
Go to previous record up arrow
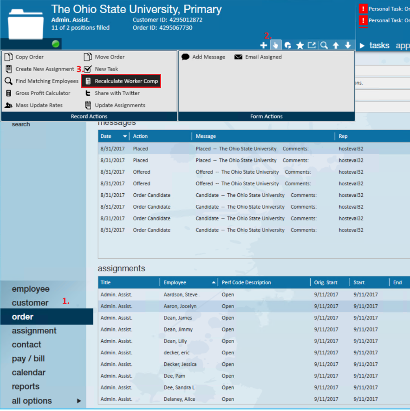click(x=336, y=46)
